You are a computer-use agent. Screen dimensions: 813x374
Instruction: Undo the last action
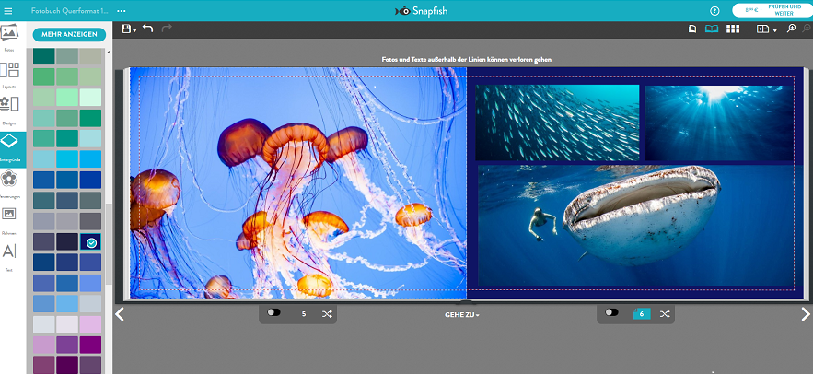pos(147,29)
